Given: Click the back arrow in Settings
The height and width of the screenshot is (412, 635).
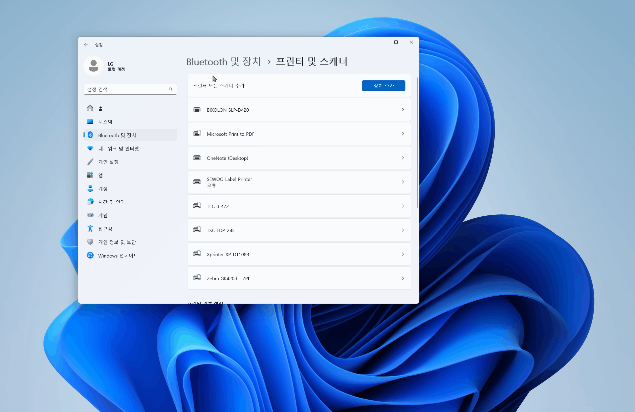Looking at the screenshot, I should [x=86, y=45].
